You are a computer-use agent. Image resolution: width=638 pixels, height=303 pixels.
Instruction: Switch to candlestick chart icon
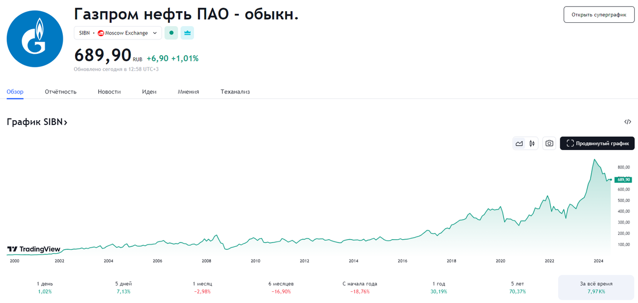[532, 144]
